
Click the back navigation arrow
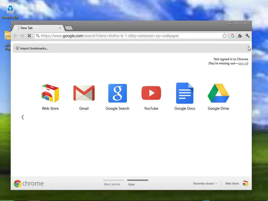click(15, 36)
